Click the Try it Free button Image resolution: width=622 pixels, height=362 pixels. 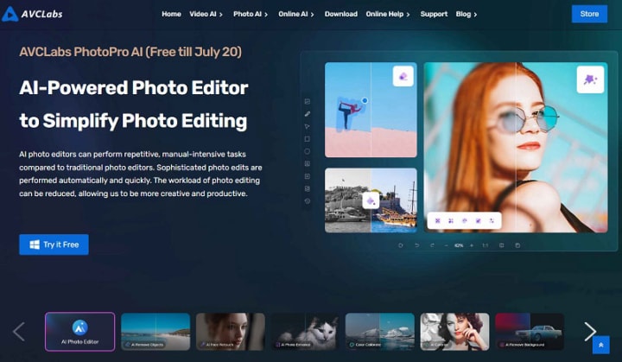(x=54, y=245)
